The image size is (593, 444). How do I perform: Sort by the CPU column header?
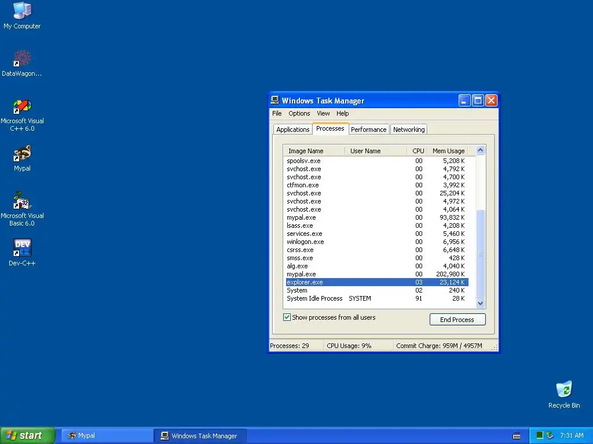pos(418,151)
